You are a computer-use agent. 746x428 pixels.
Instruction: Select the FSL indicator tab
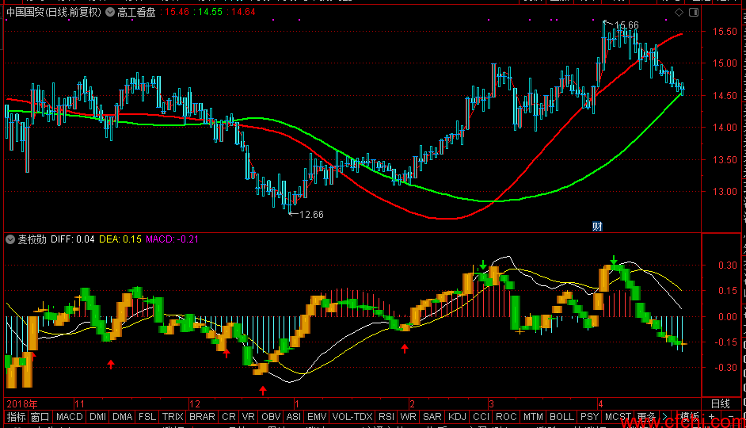click(x=147, y=417)
